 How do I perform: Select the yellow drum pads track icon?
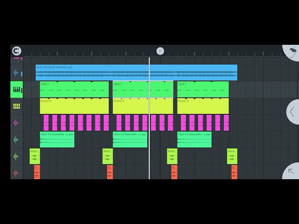click(x=17, y=106)
